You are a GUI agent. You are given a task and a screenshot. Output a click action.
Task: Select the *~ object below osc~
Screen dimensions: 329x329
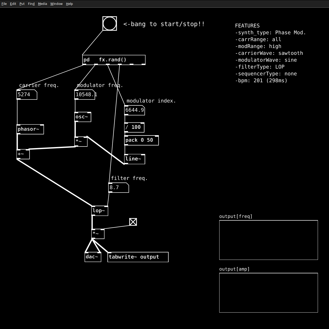tap(81, 142)
